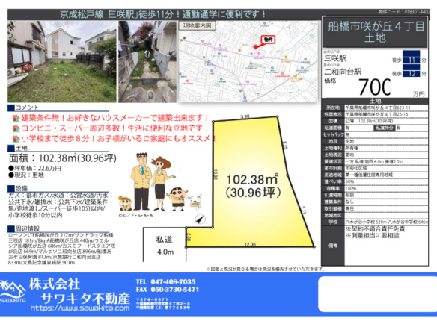Open the https://www.sawakita.com link
This screenshot has height=327, width=437.
pos(80,308)
